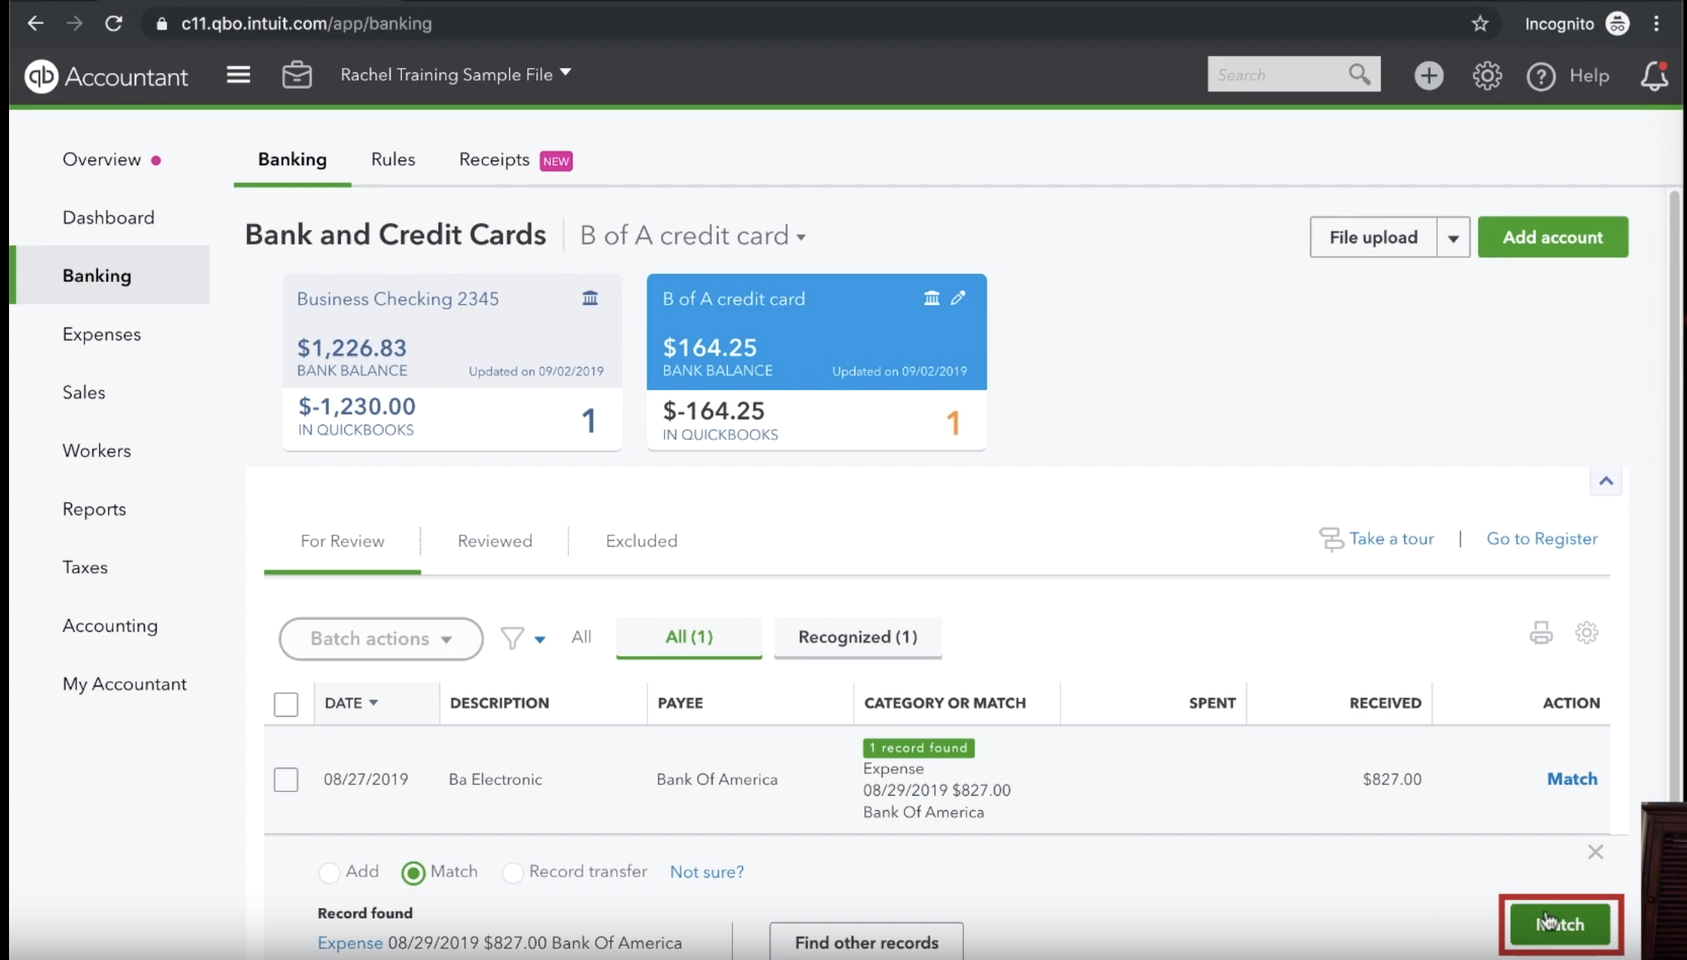This screenshot has width=1687, height=960.
Task: Select the Business Checking 2345 card
Action: [x=452, y=362]
